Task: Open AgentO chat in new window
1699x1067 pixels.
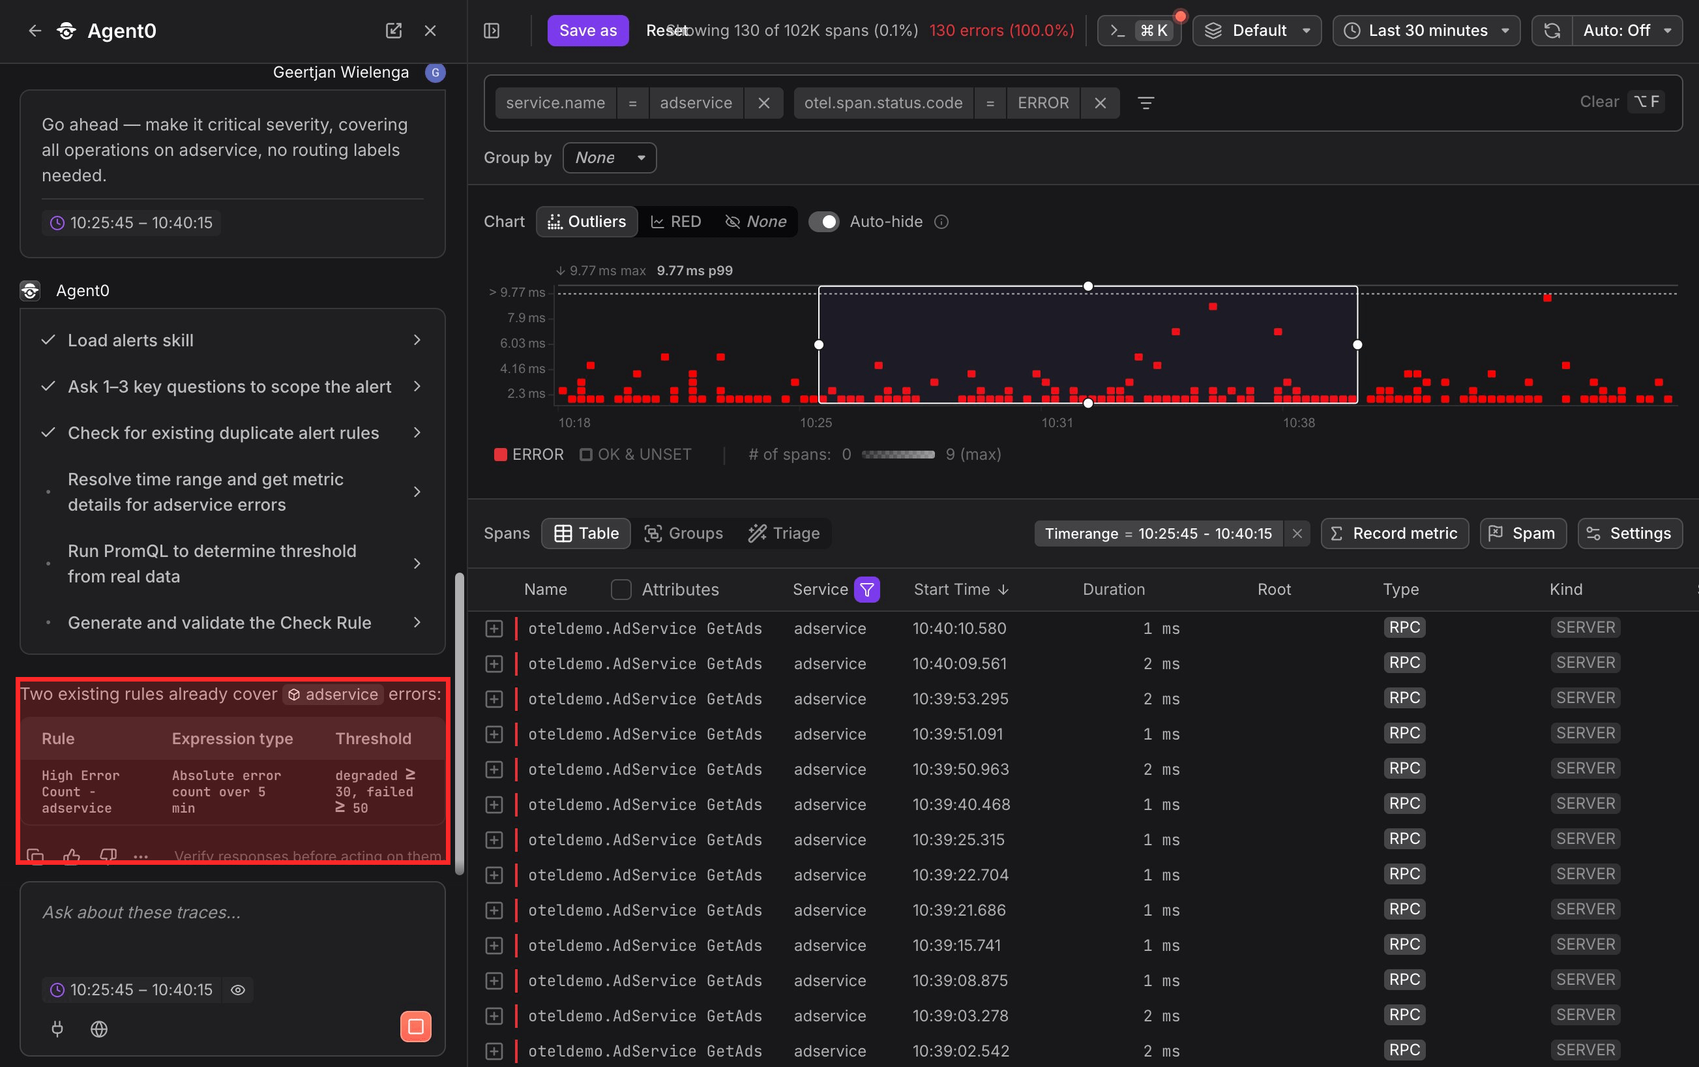Action: [x=394, y=31]
